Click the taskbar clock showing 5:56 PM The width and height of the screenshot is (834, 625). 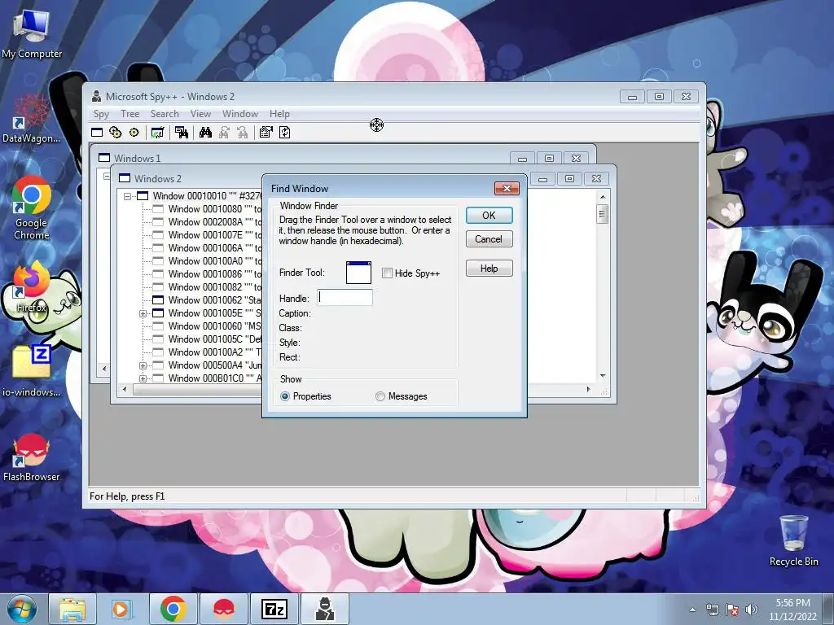792,610
